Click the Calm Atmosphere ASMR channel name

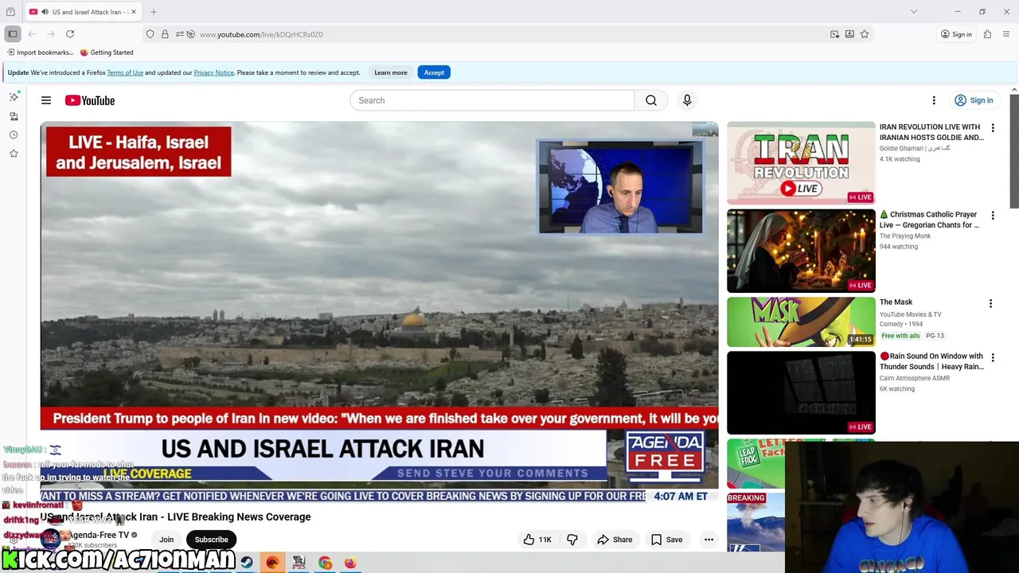(915, 378)
